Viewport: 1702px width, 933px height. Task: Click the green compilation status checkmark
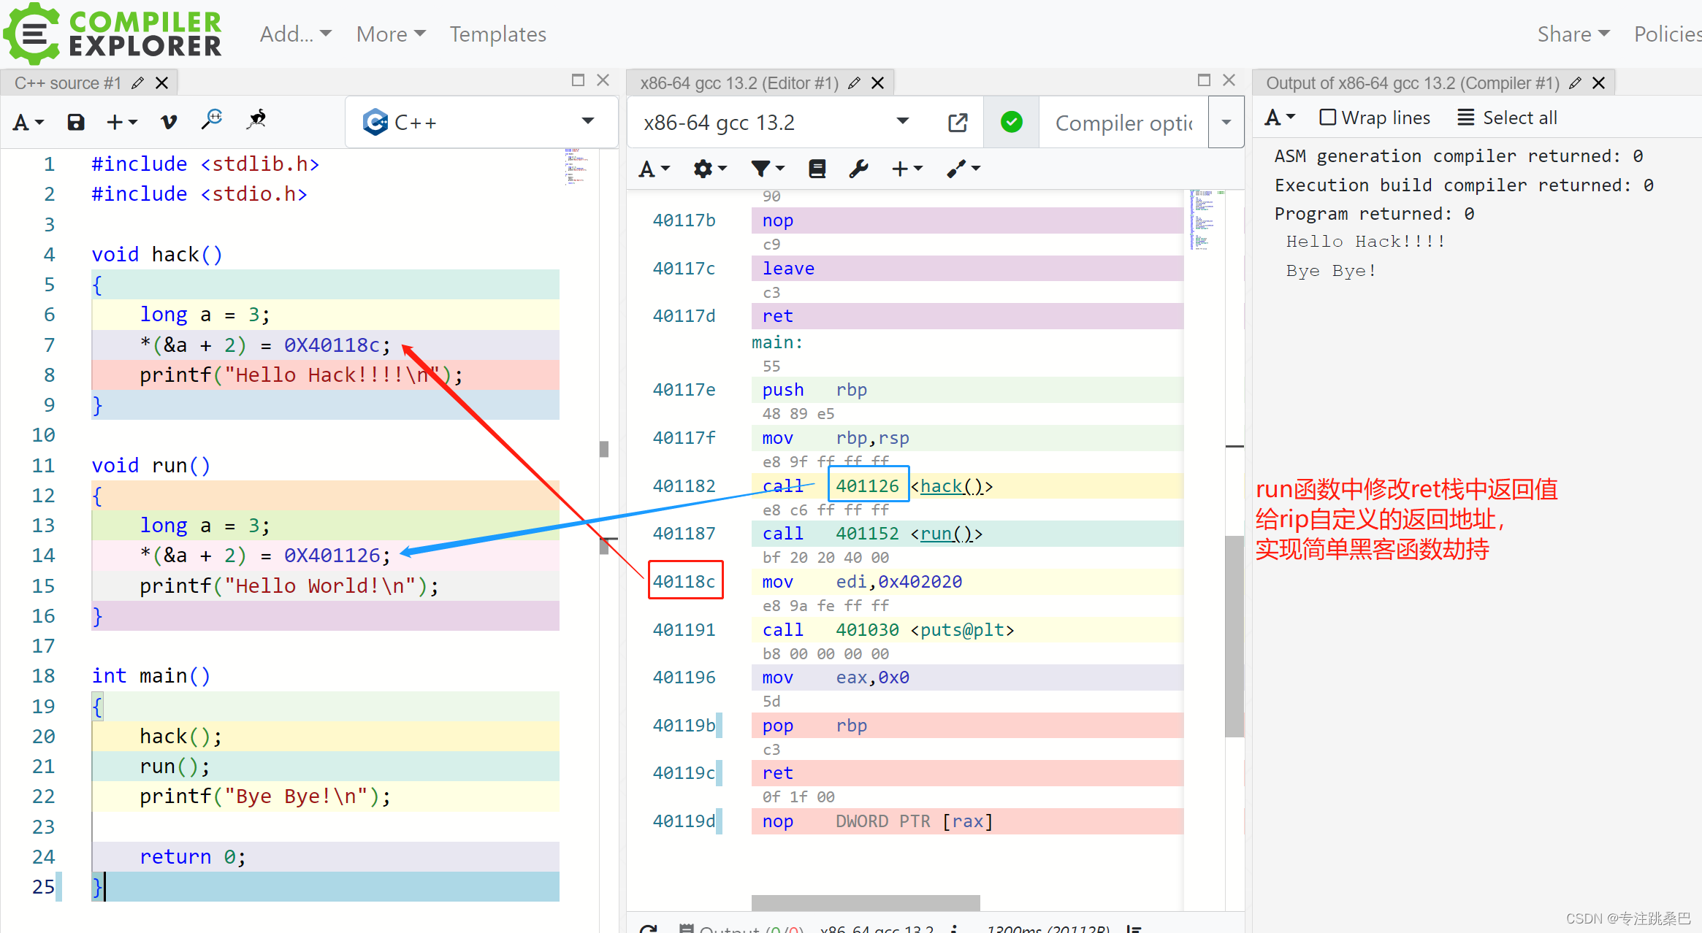tap(1011, 122)
